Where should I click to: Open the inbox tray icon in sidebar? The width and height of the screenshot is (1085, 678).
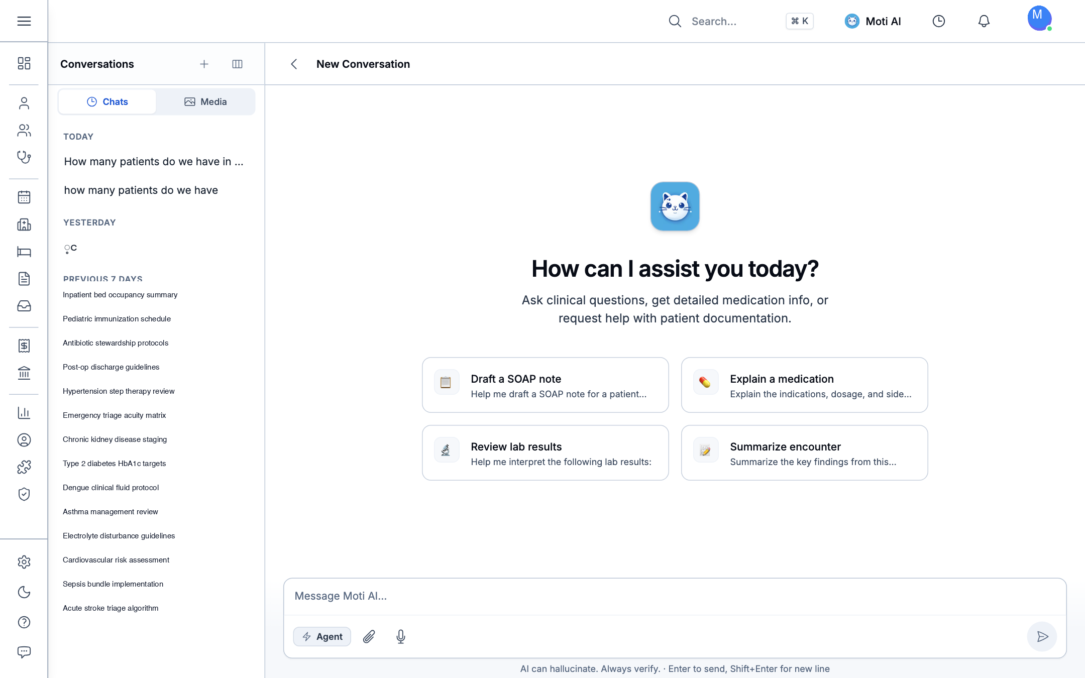coord(24,306)
